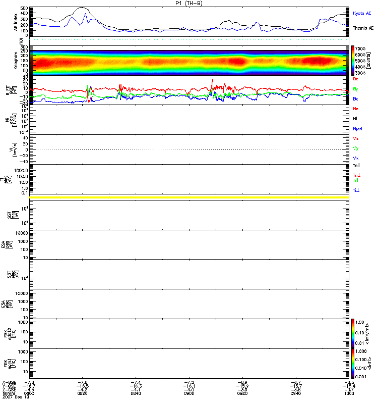
Task: Click the X-GSE value "-7.8"
Action: pos(29,382)
